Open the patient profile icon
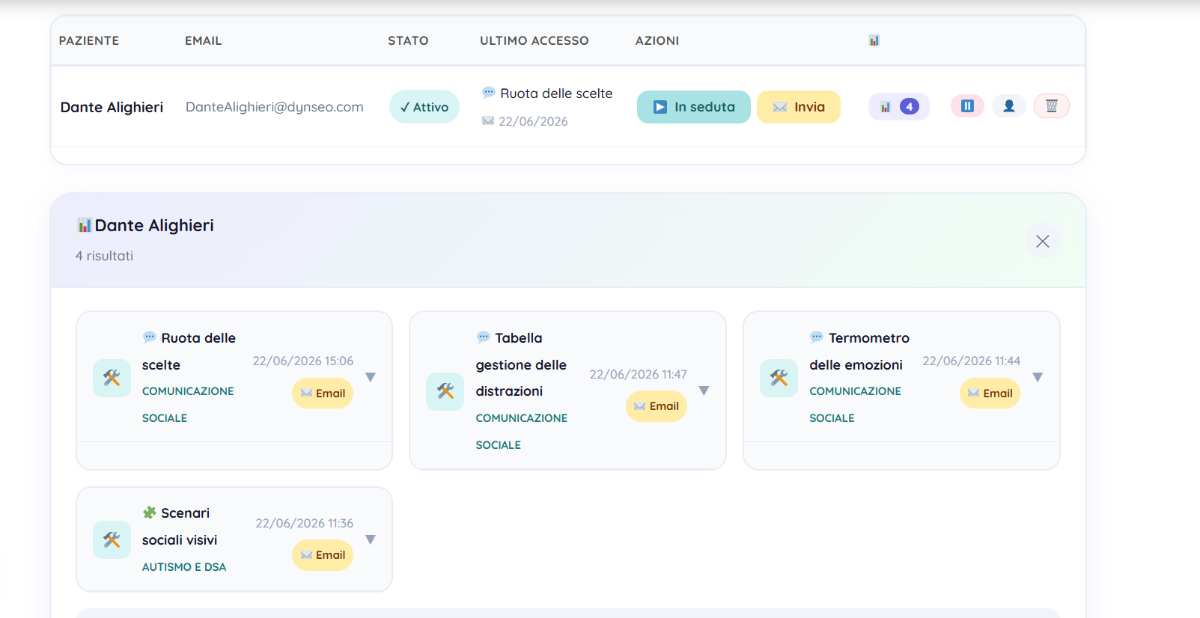 (1009, 106)
